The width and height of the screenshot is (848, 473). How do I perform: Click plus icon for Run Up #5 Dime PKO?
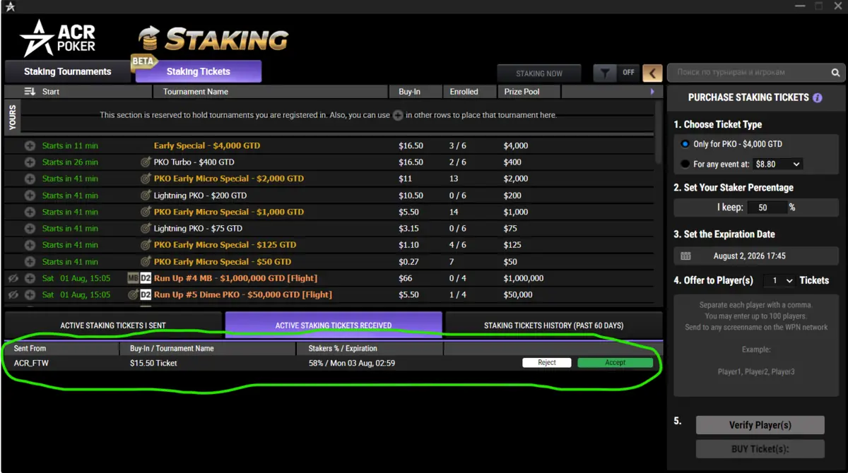tap(30, 294)
